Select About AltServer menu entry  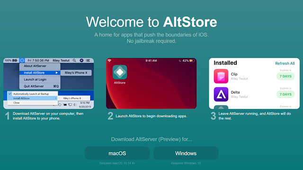point(40,66)
